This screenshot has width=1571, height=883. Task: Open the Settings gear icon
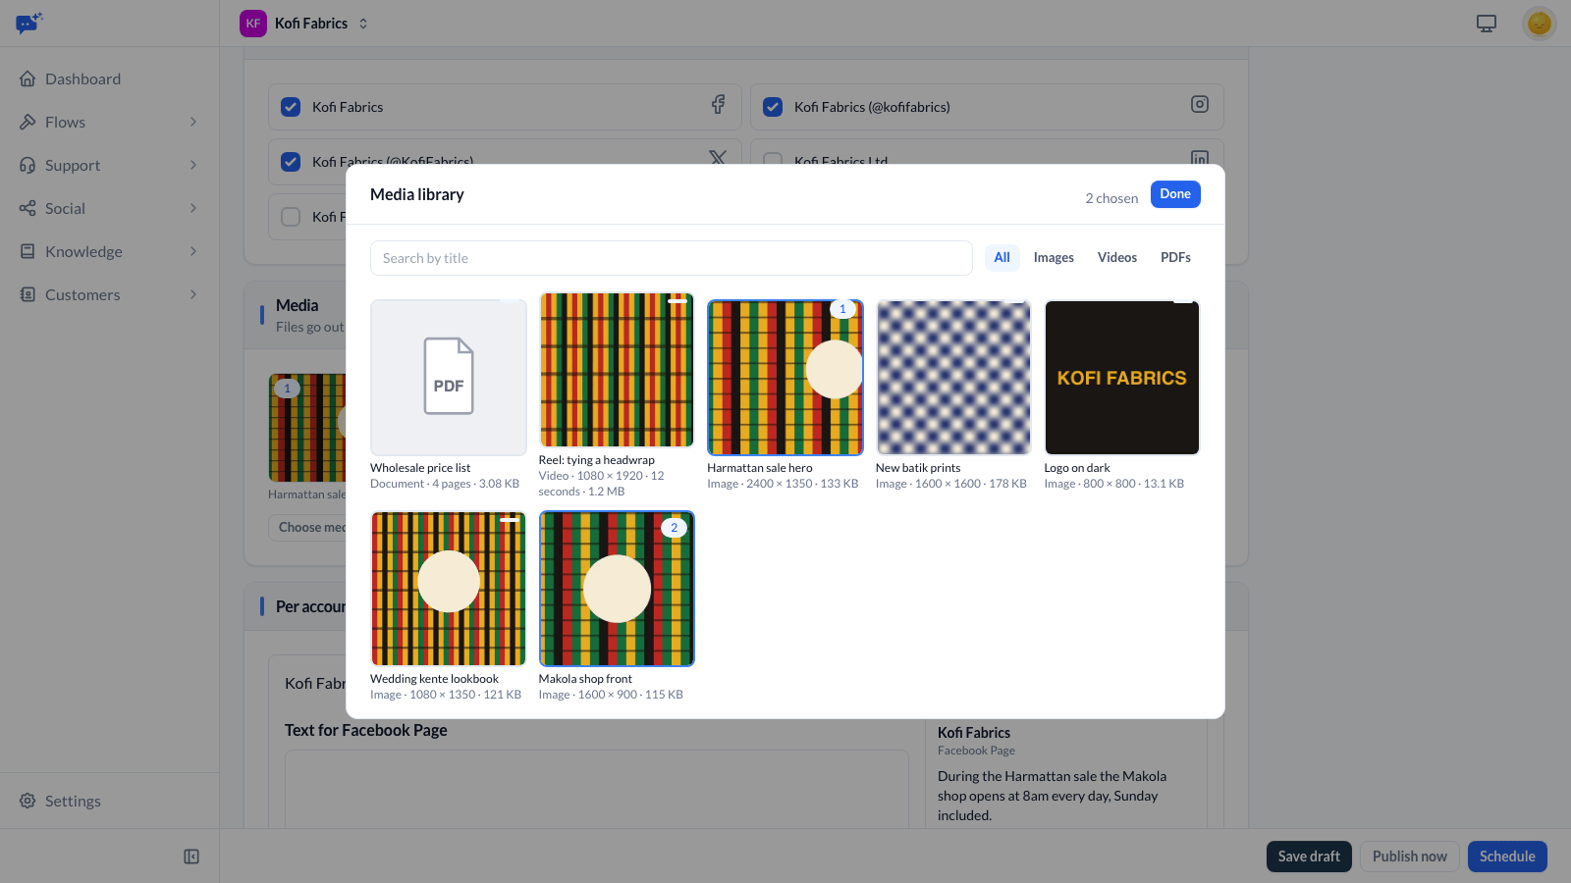pos(27,801)
